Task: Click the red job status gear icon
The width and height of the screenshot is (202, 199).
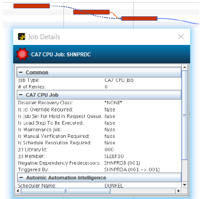Action: pos(22,54)
